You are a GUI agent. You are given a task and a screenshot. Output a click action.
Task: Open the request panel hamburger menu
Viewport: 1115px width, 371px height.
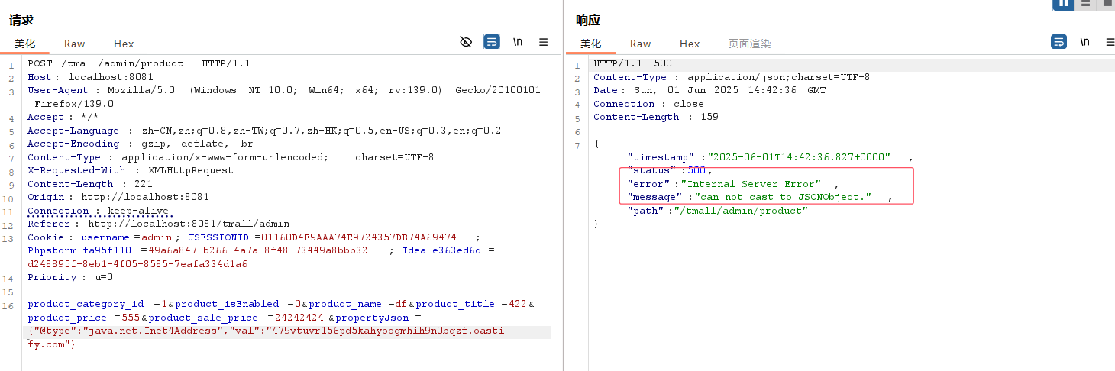(544, 42)
